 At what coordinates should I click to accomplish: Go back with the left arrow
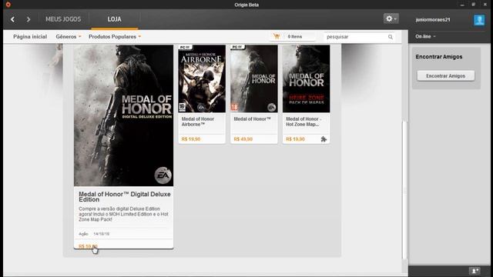[12, 19]
